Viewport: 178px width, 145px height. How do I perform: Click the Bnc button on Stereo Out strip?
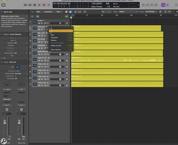[x=24, y=137]
